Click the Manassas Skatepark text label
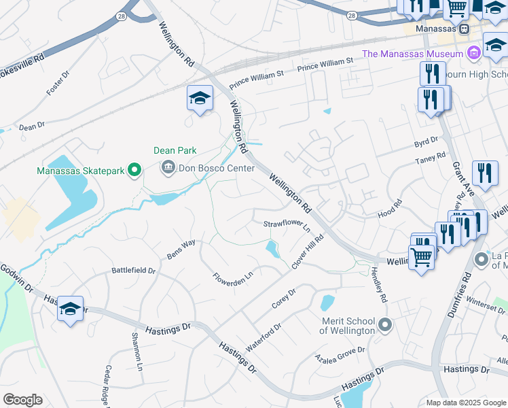This screenshot has width=508, height=408. point(81,171)
